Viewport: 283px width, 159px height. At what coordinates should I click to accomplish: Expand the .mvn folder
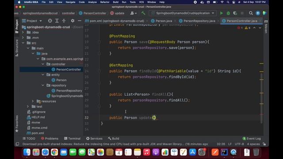23,38
